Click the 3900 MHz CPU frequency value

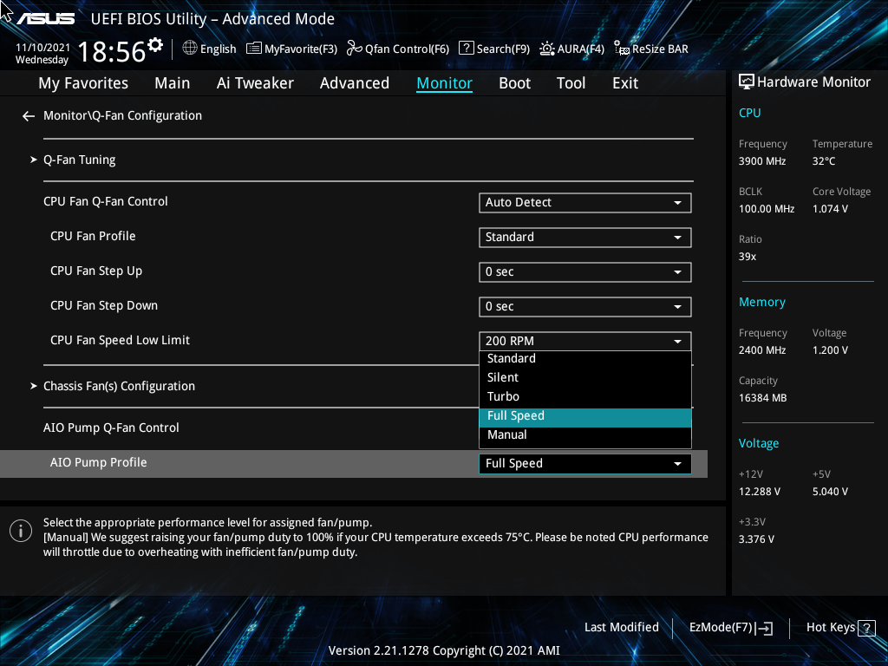point(762,161)
